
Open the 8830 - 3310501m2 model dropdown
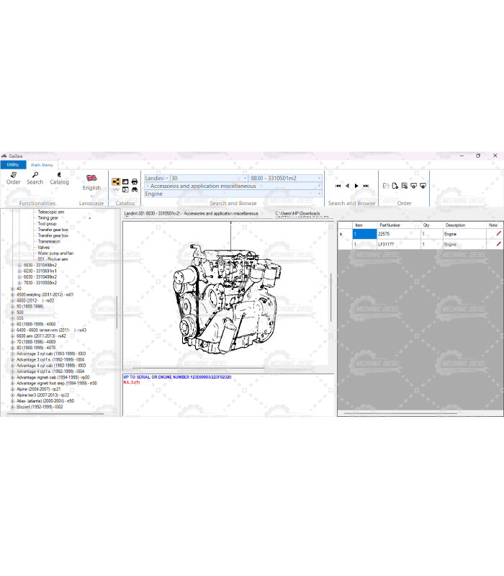pyautogui.click(x=319, y=178)
